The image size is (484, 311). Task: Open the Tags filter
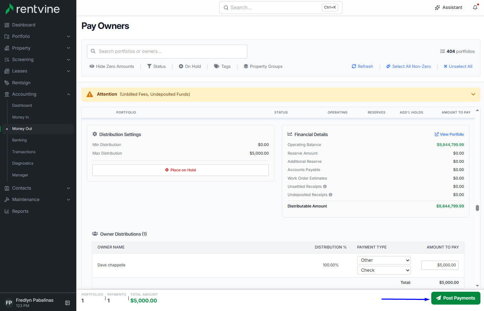222,66
